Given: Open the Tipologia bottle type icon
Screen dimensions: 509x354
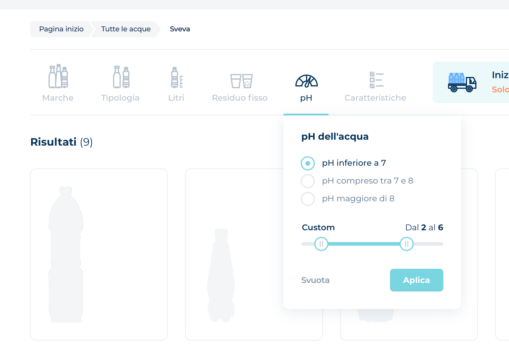Looking at the screenshot, I should [x=121, y=77].
